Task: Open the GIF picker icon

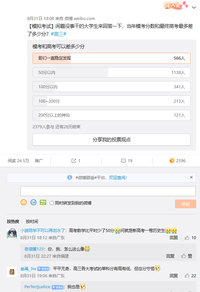Action: click(x=34, y=203)
